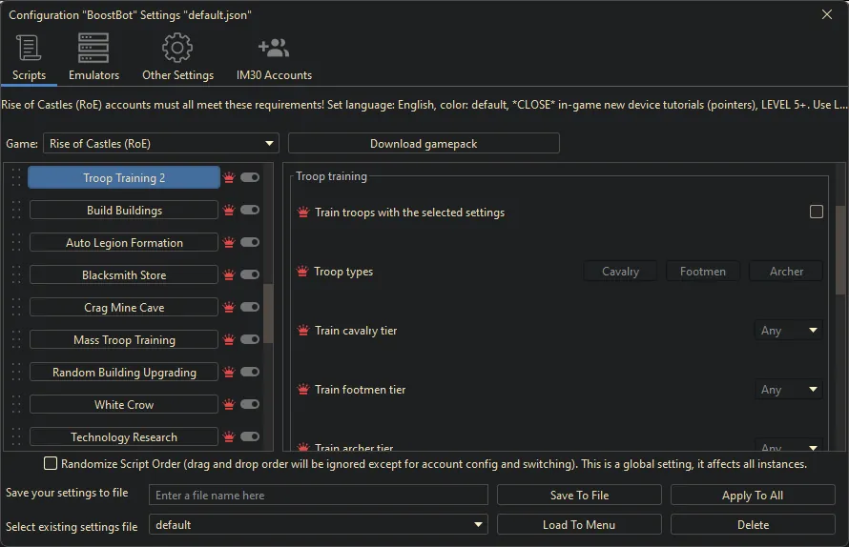Close the Configuration window
The height and width of the screenshot is (547, 849).
(827, 14)
